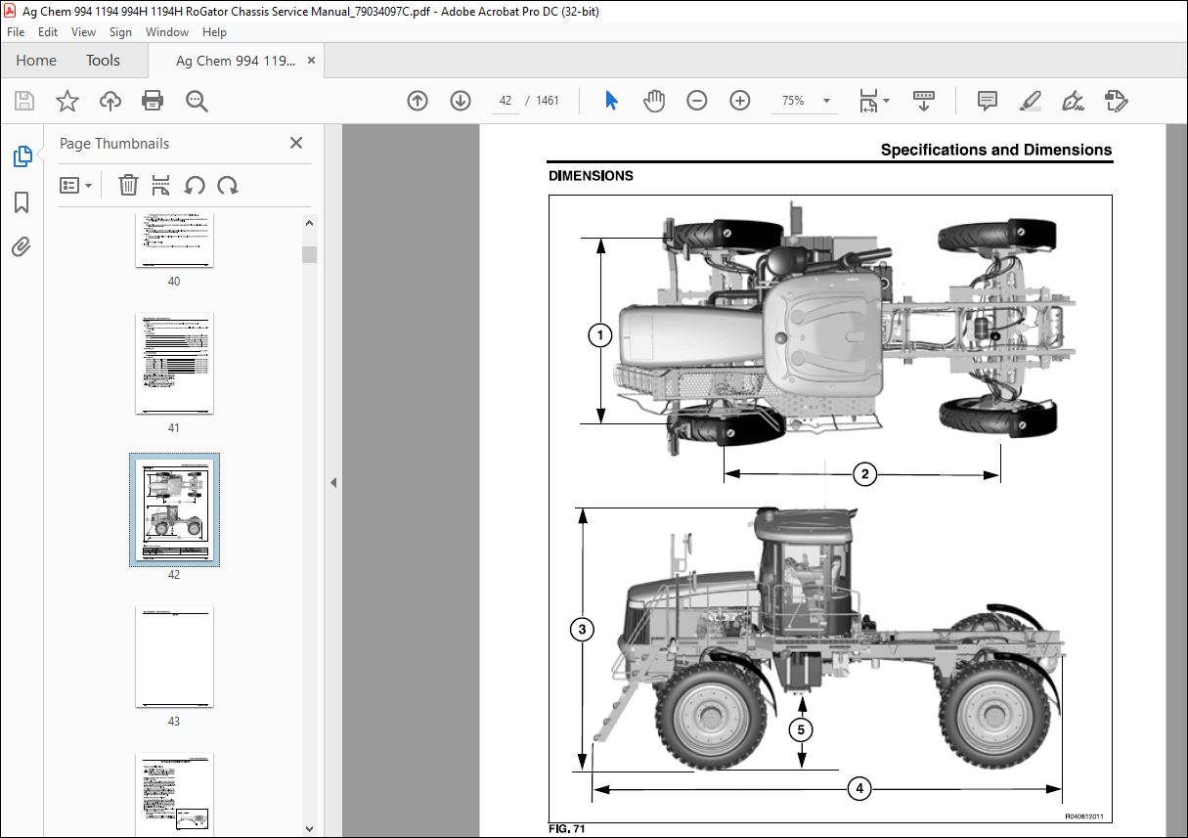Screen dimensions: 1188x838
Task: Open the File menu
Action: point(16,32)
